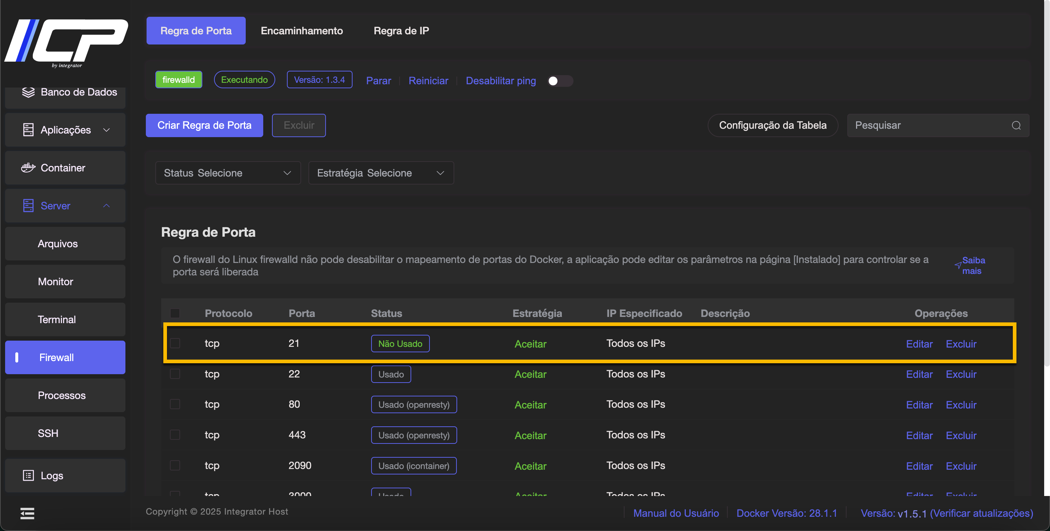Click the page vertical scrollbar

coord(1046,183)
